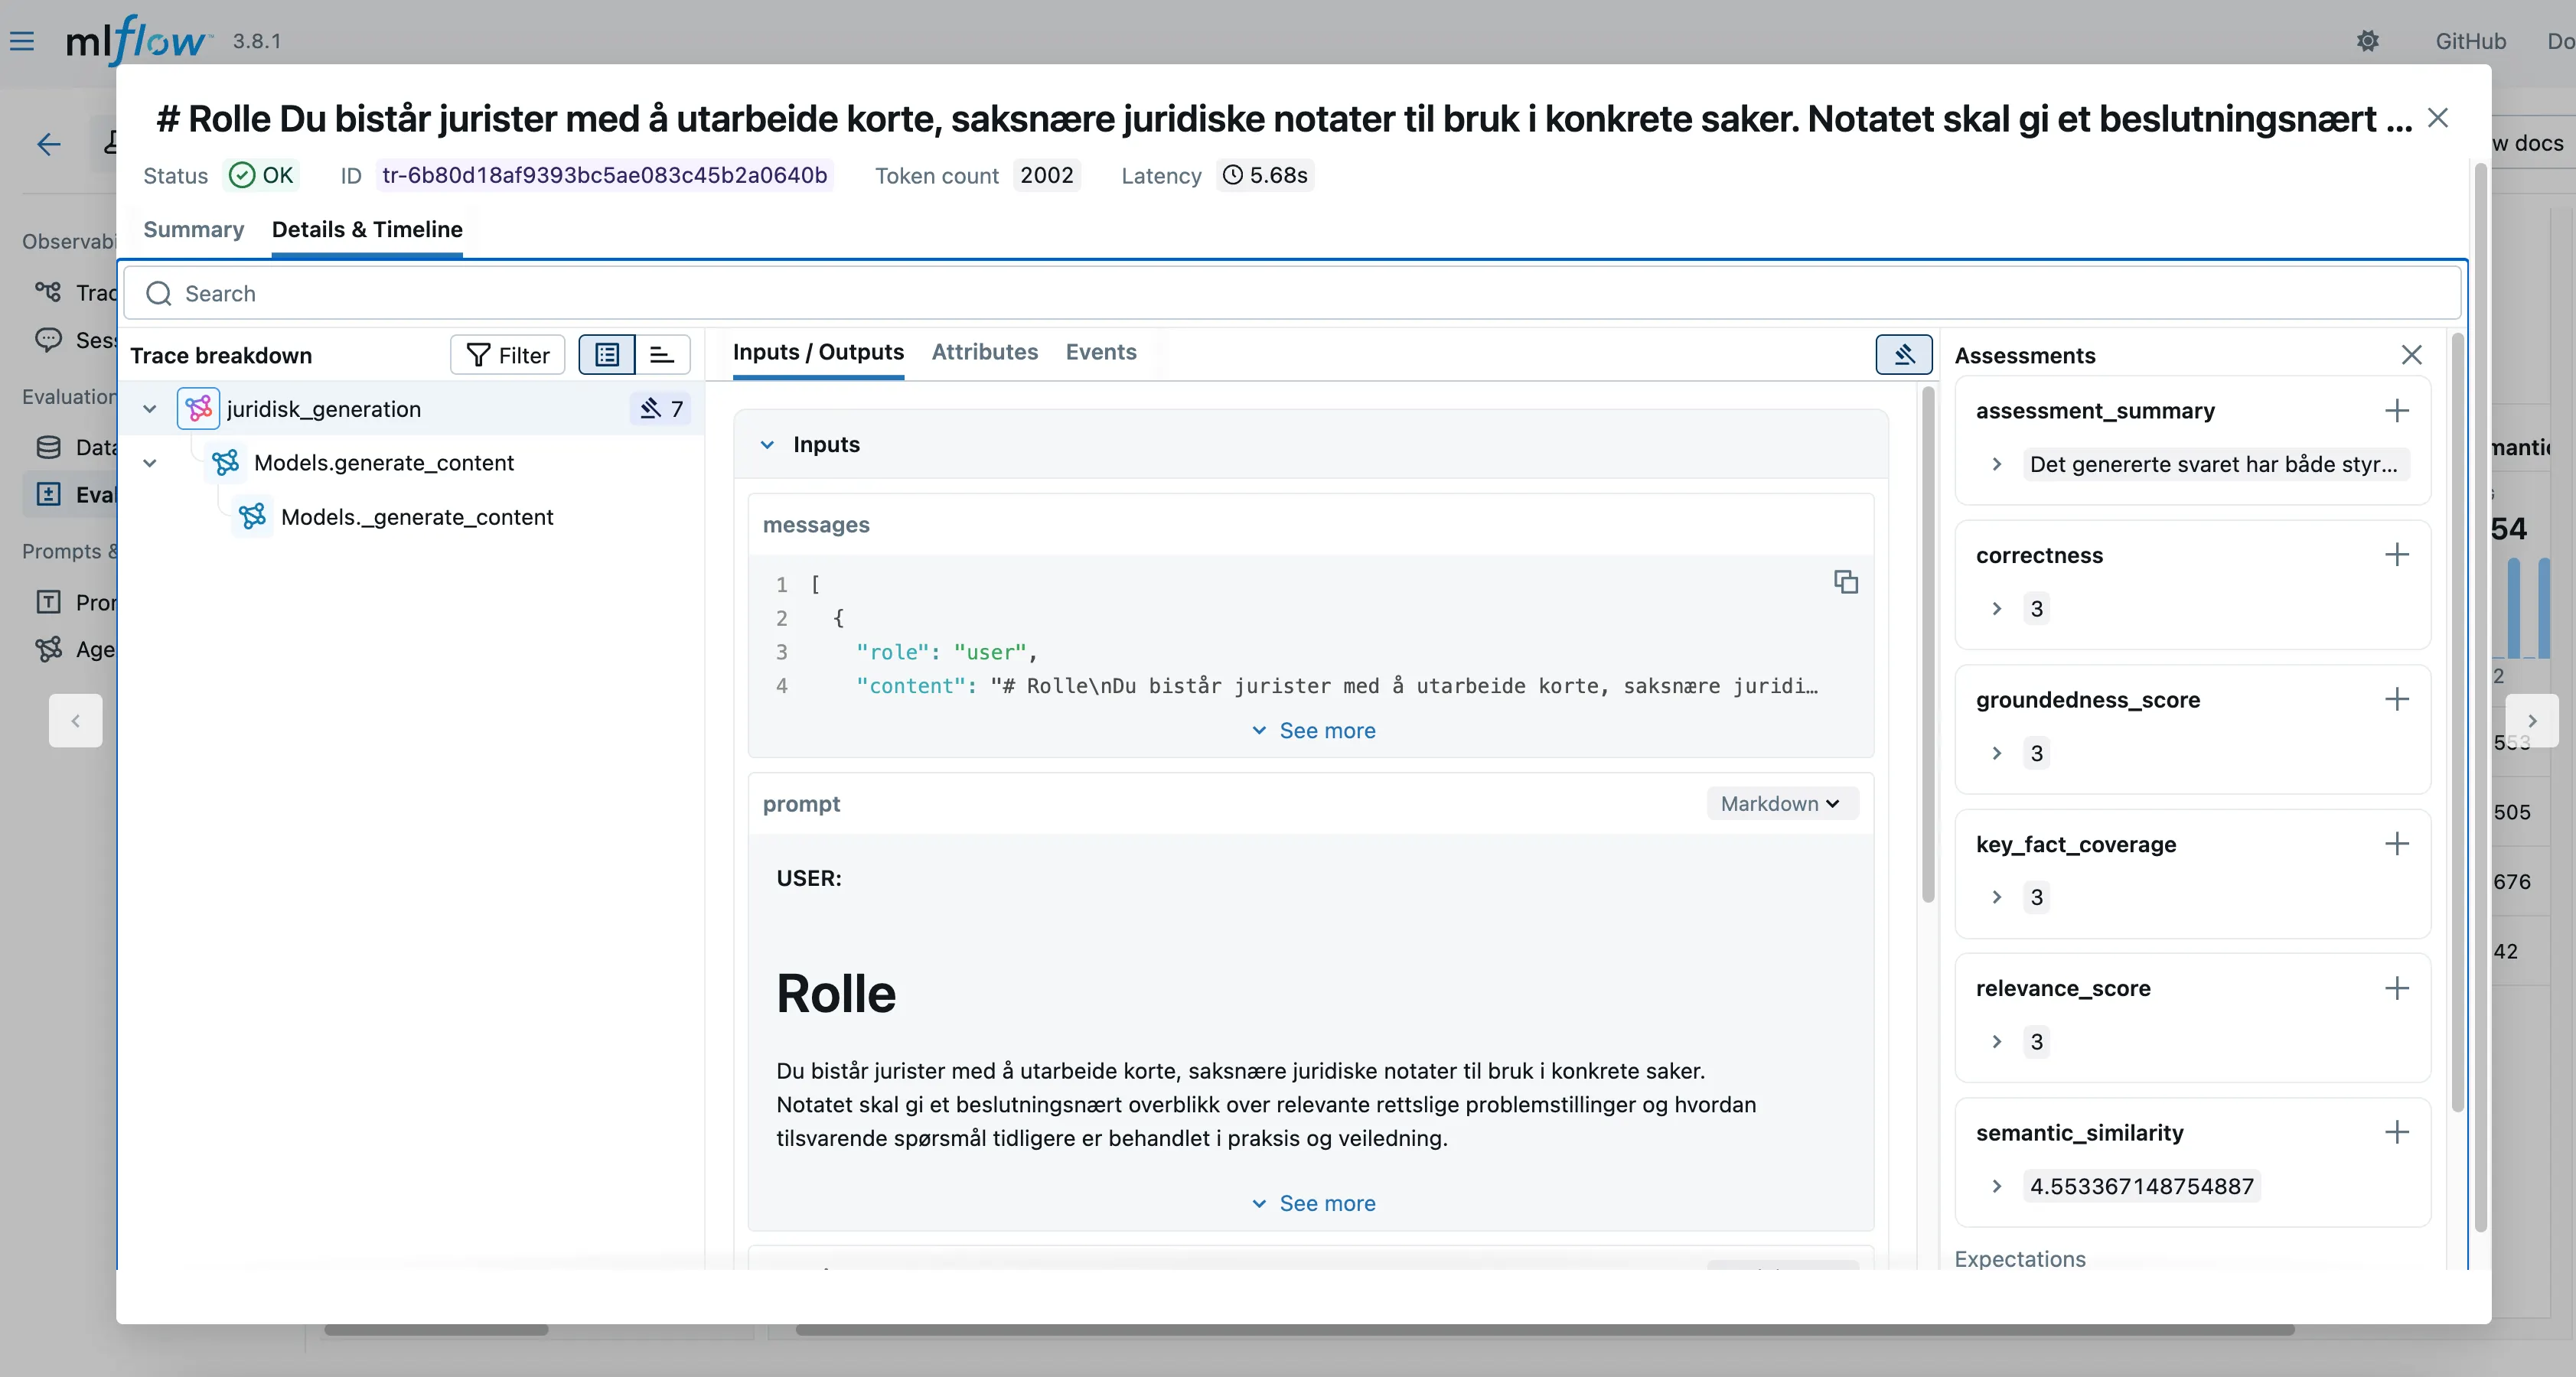The image size is (2576, 1377).
Task: Open the Attributes tab
Action: tap(984, 352)
